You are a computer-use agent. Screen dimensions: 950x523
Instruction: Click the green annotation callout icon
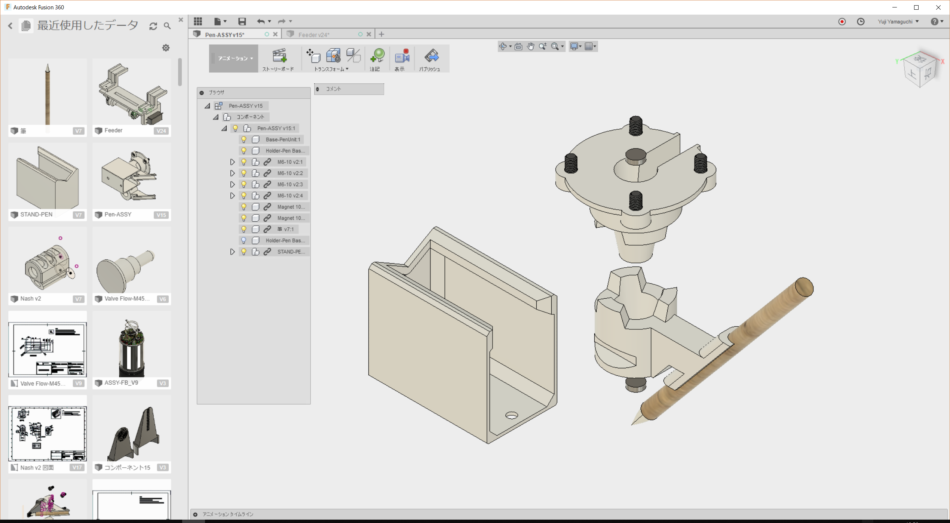377,56
